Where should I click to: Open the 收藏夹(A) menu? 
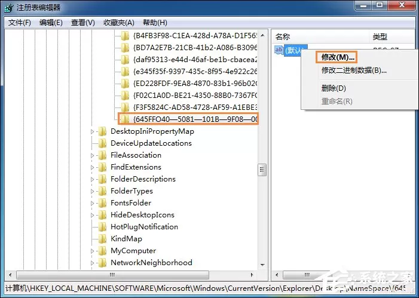[118, 23]
